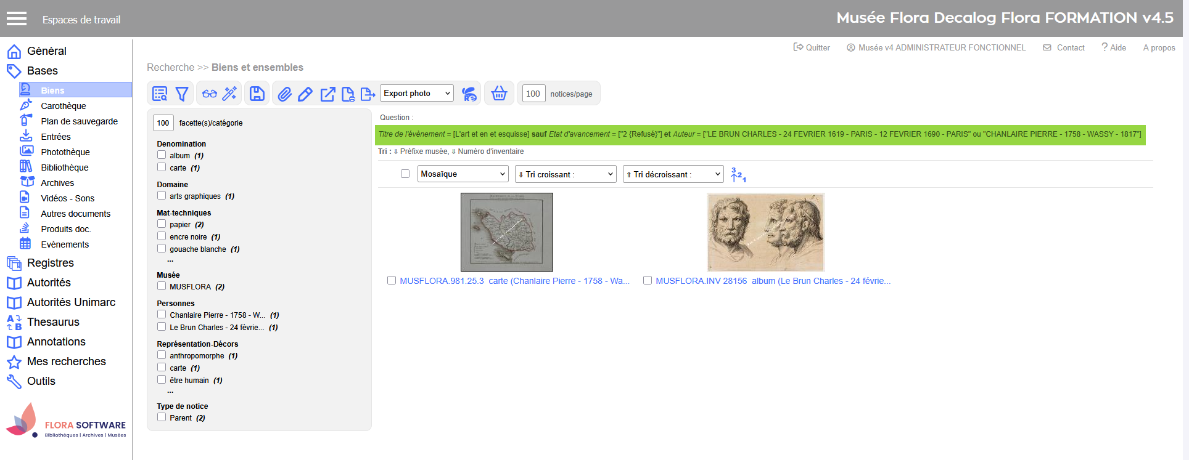The height and width of the screenshot is (460, 1189).
Task: Select the MUSFLORA.INV 28156 record checkbox
Action: click(648, 280)
